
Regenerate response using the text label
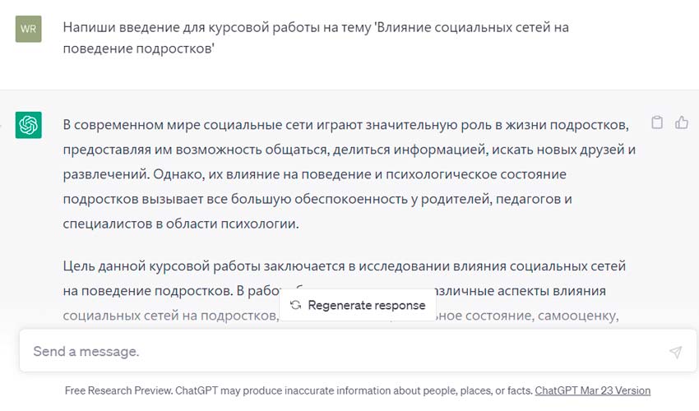[367, 305]
